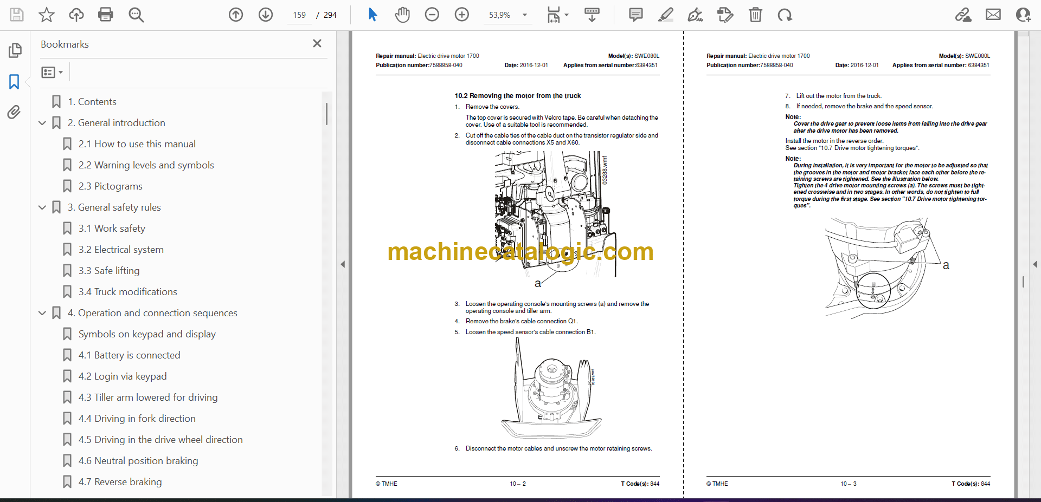This screenshot has width=1041, height=502.
Task: Open 4.2 Login via keypad bookmark
Action: click(123, 376)
